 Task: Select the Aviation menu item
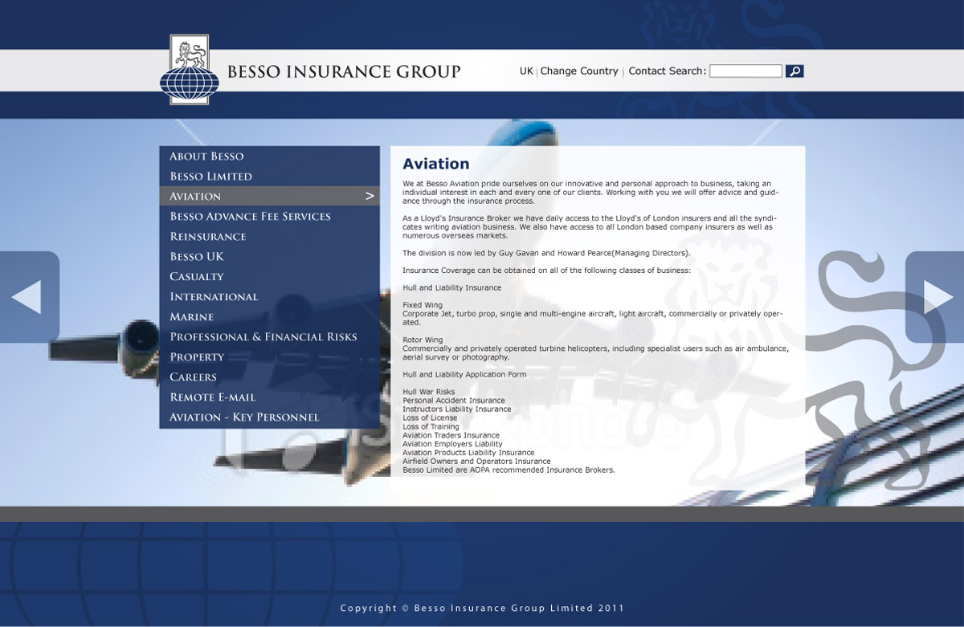tap(269, 196)
